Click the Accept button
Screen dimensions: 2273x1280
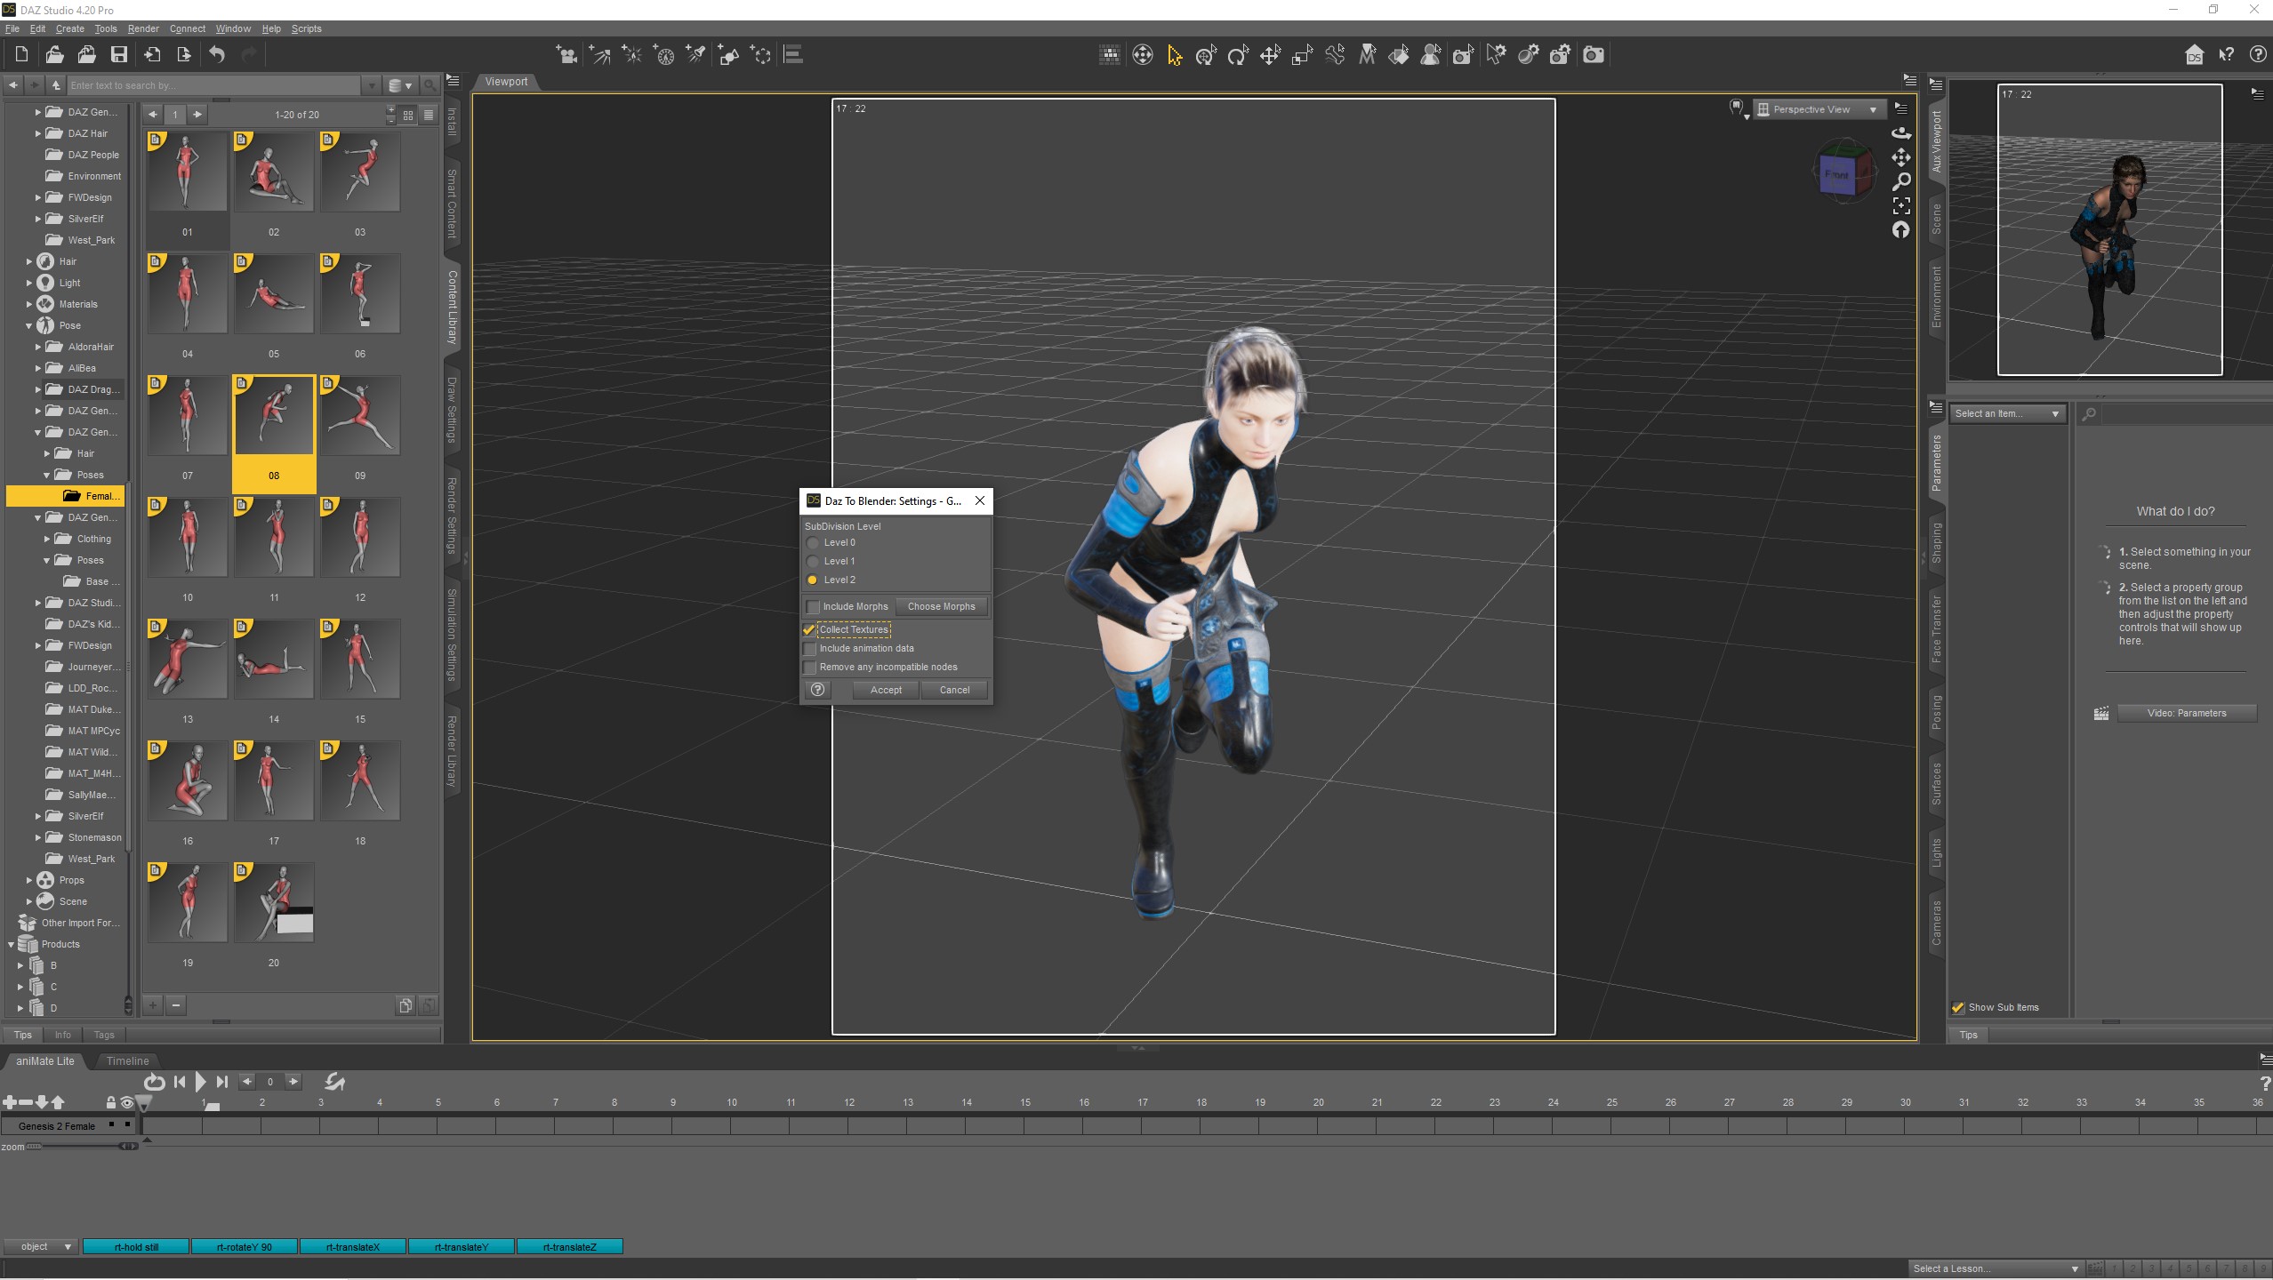click(x=886, y=690)
